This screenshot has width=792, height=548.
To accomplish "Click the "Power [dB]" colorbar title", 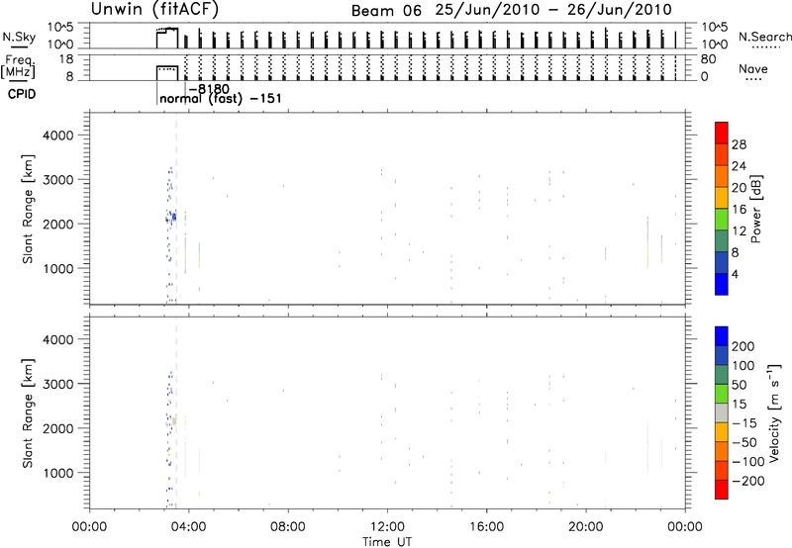I will pos(755,209).
